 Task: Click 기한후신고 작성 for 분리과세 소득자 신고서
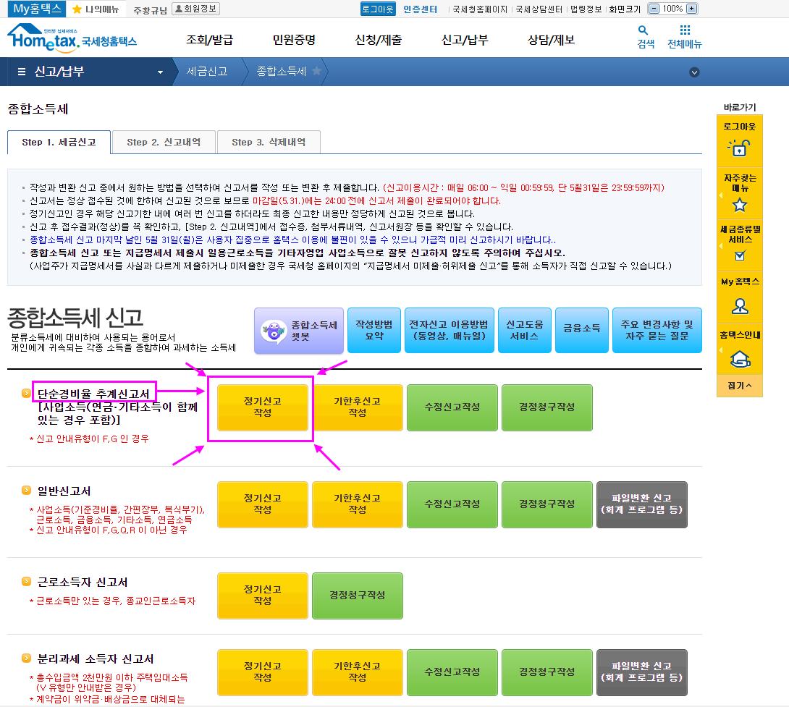[x=358, y=672]
